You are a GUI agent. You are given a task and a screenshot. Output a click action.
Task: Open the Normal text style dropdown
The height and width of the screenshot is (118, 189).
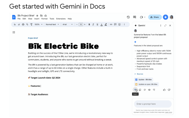click(52, 24)
